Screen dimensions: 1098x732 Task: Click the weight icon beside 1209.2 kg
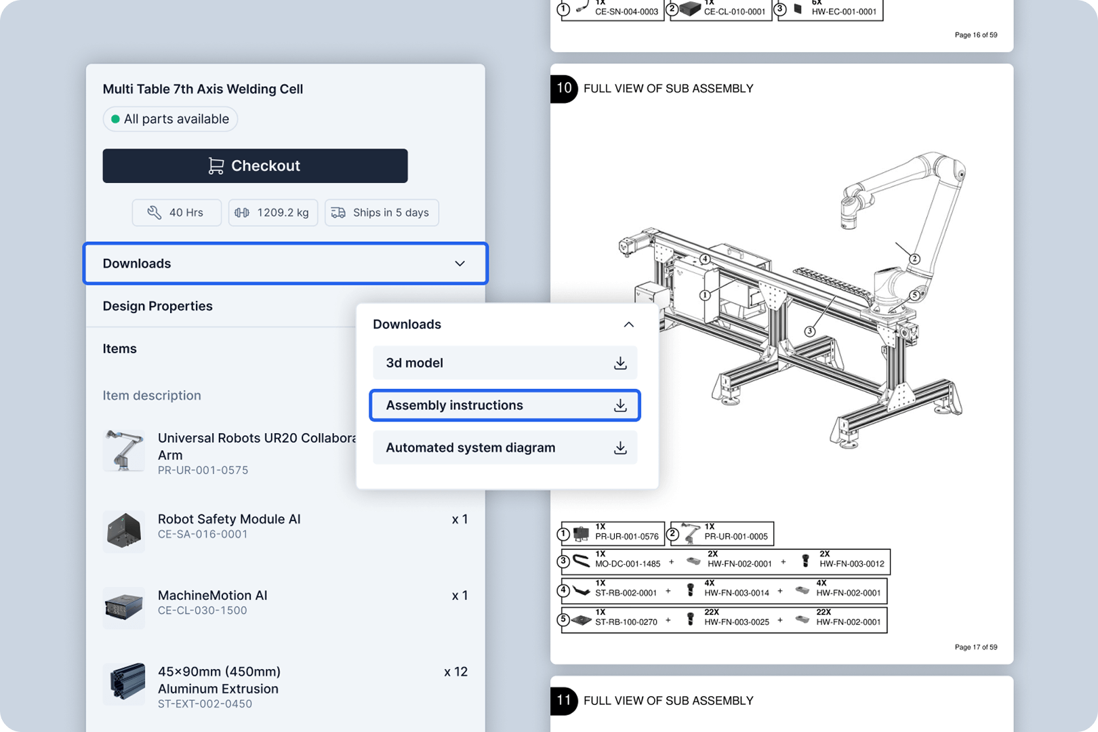[x=243, y=212]
